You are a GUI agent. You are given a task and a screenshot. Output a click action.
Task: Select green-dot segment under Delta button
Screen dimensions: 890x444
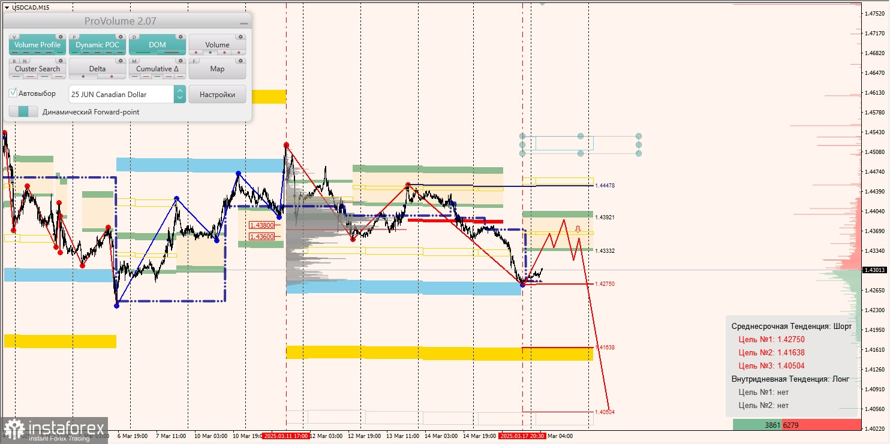pos(83,77)
